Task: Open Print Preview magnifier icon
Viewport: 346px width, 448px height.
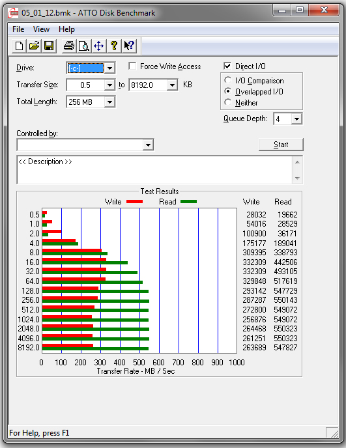Action: [84, 46]
